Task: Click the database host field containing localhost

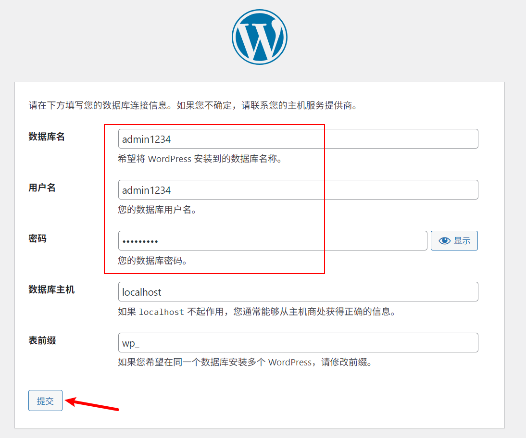Action: click(298, 292)
